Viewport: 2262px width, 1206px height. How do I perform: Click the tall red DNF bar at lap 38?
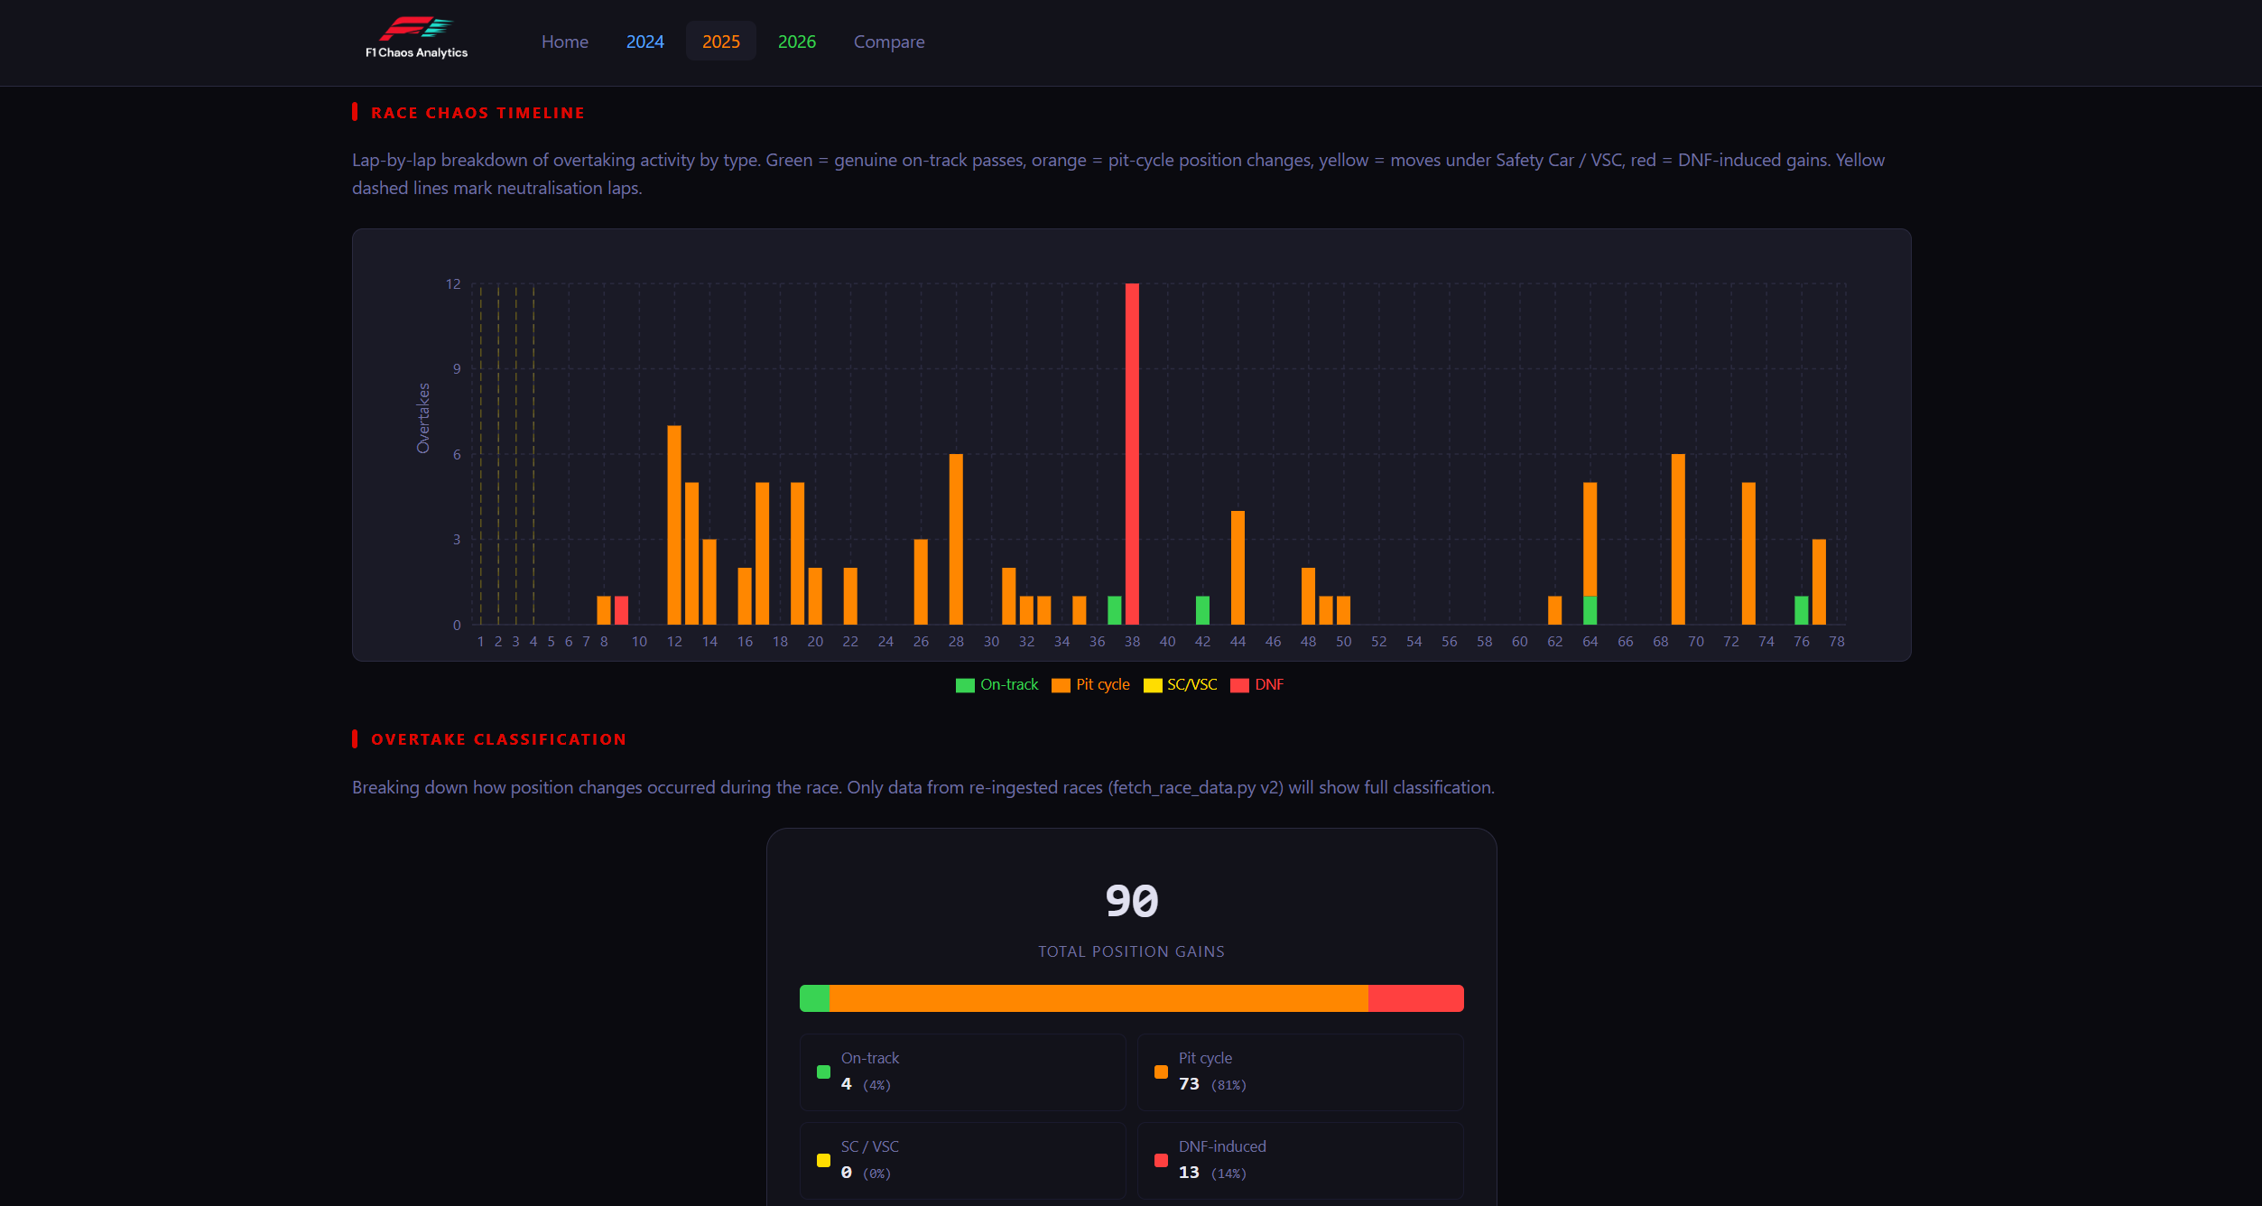click(1132, 451)
